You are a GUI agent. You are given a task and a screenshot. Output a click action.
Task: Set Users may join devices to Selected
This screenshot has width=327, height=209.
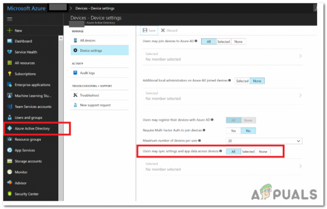click(x=223, y=41)
